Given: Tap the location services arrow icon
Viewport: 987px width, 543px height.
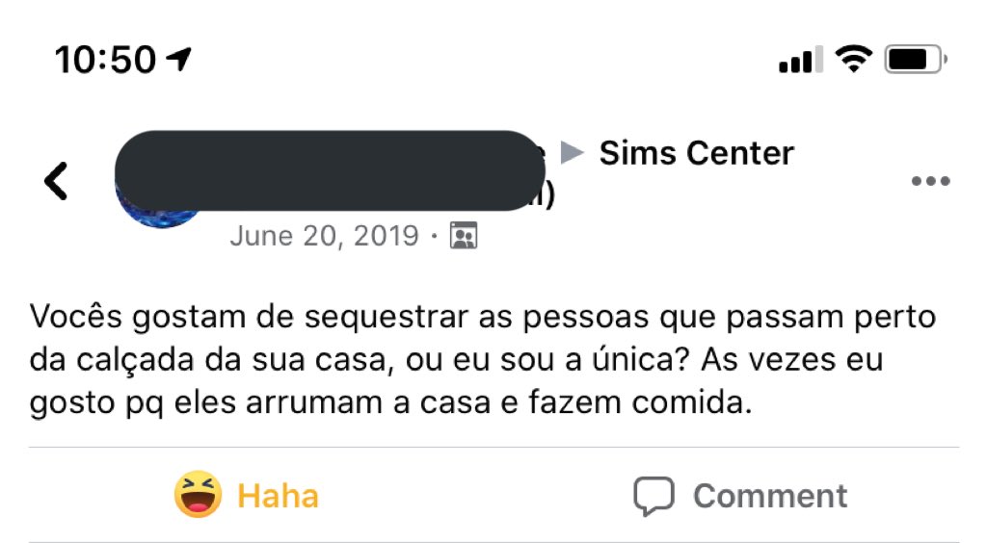Looking at the screenshot, I should tap(179, 60).
